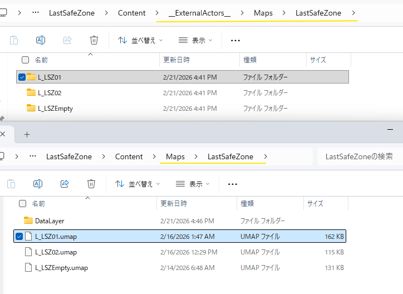Go to Maps breadcrumb in the lower window
This screenshot has height=294, width=403.
pyautogui.click(x=175, y=156)
